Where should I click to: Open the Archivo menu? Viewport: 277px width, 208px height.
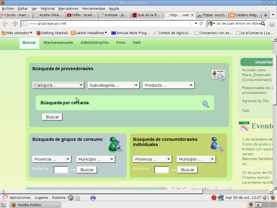point(8,8)
